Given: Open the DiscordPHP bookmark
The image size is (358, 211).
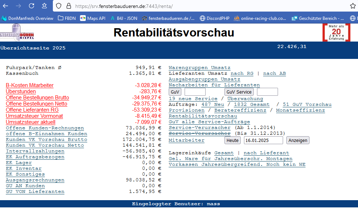Looking at the screenshot, I should point(214,18).
